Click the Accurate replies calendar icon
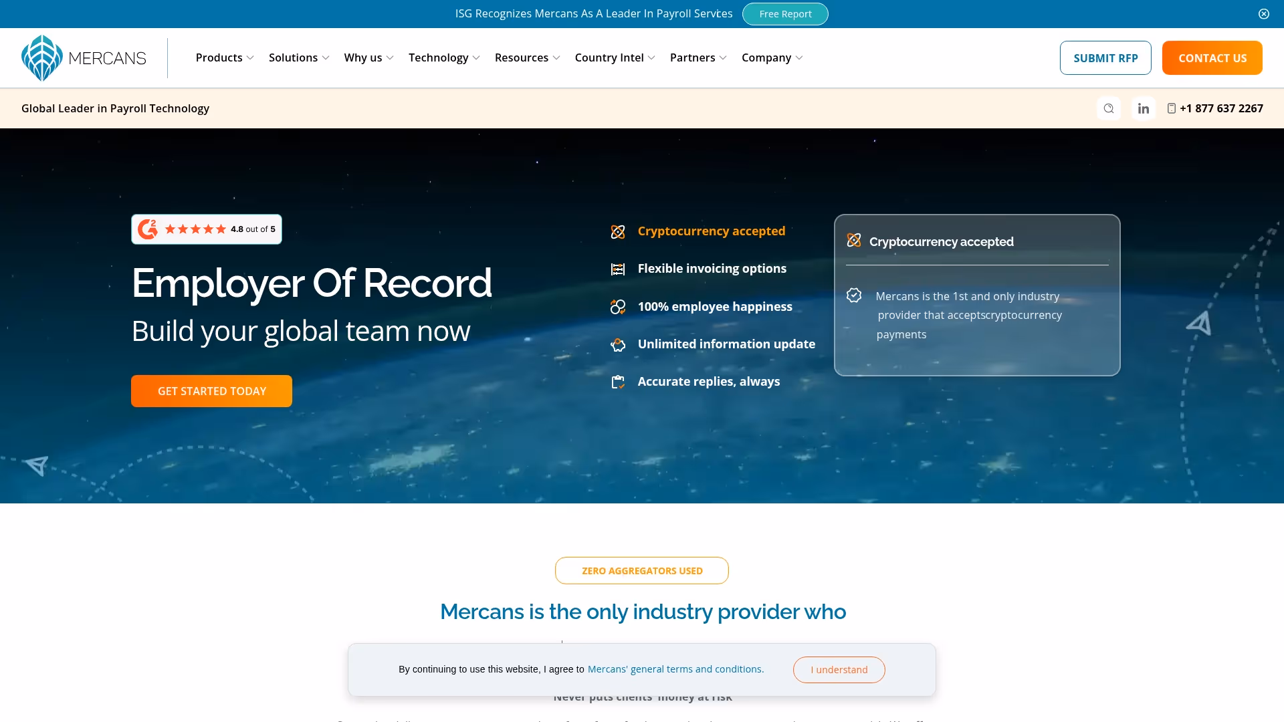Image resolution: width=1284 pixels, height=722 pixels. coord(618,382)
